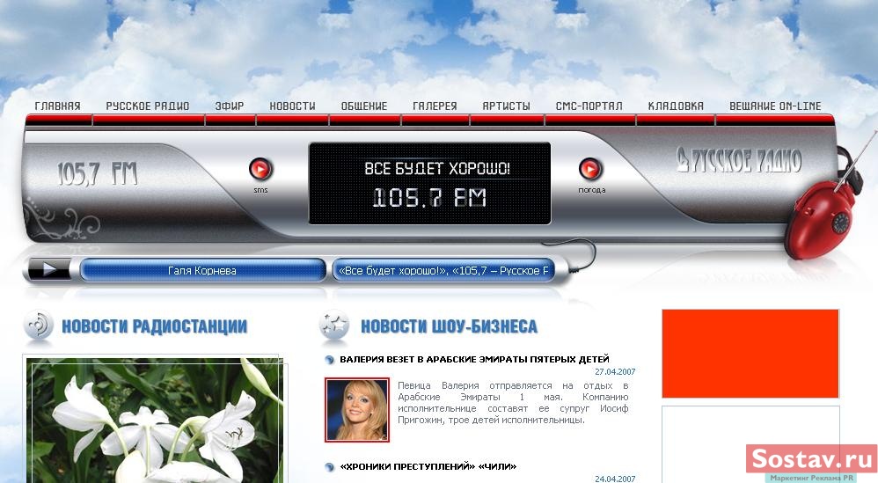Click the date 24.04.2007
Image resolution: width=878 pixels, height=483 pixels.
coord(615,479)
